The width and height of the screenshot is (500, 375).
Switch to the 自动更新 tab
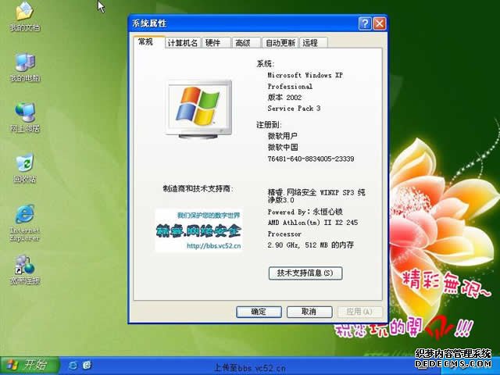tap(280, 43)
